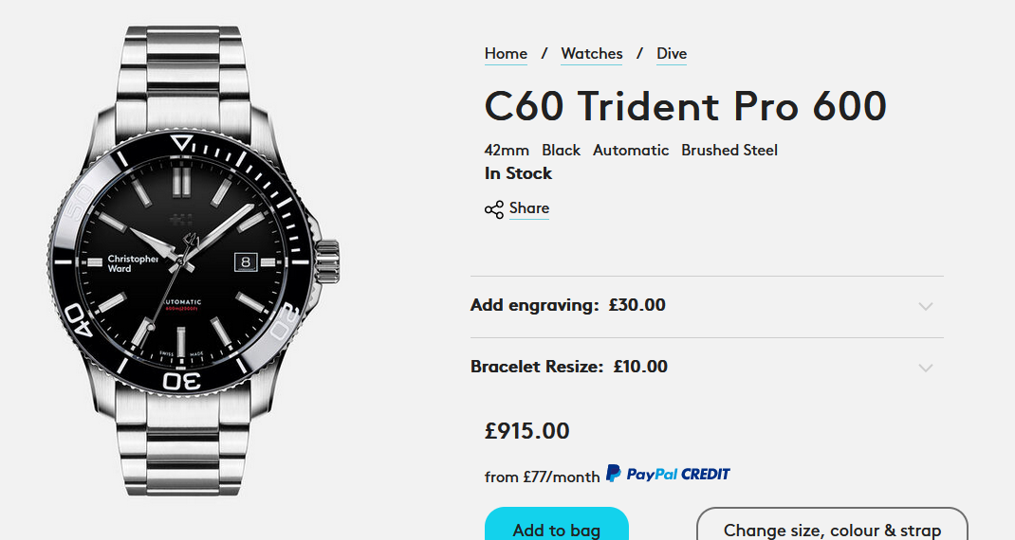Screen dimensions: 1015x540
Task: Click the 42mm size label
Action: [x=507, y=151]
